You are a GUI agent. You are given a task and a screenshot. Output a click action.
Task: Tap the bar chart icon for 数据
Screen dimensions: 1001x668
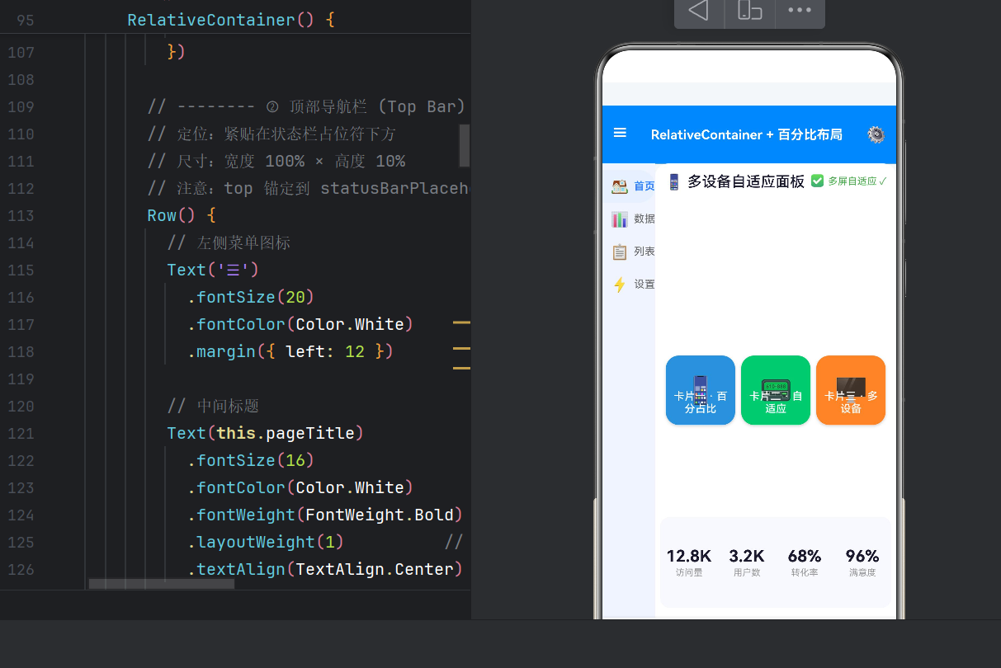coord(620,219)
